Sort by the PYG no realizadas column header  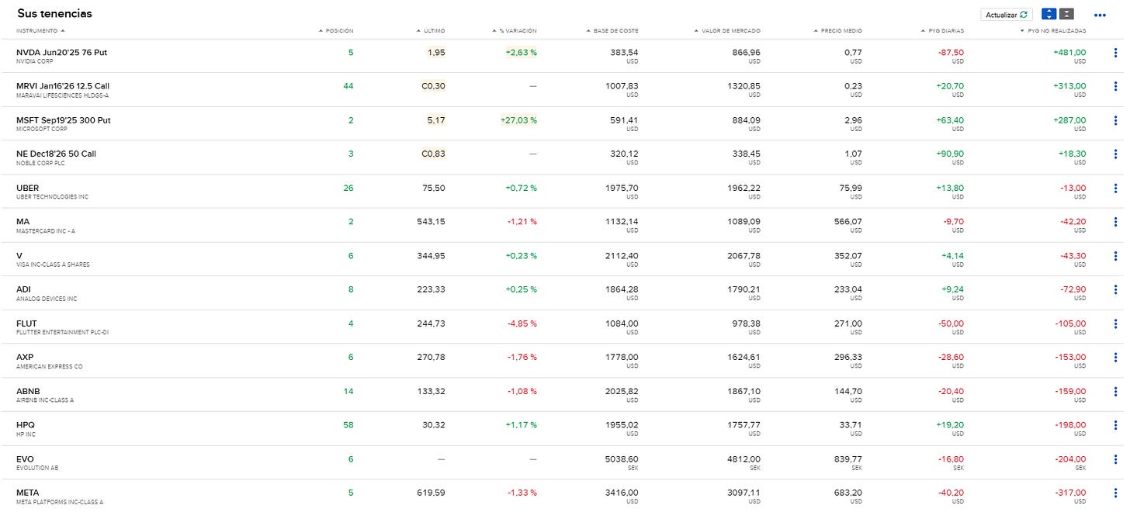click(1052, 31)
